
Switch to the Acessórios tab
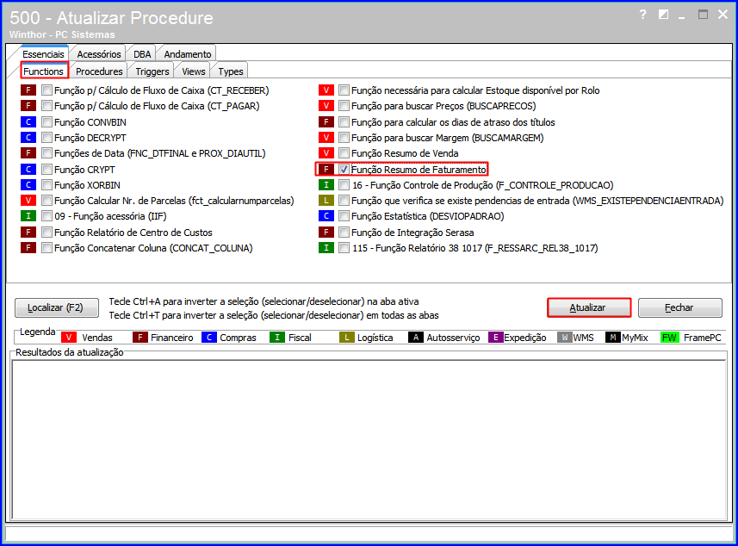99,54
